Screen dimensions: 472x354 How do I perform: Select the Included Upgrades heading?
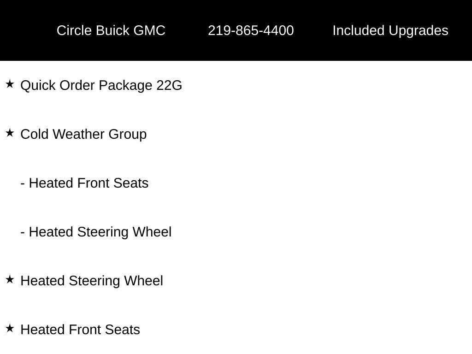(390, 30)
